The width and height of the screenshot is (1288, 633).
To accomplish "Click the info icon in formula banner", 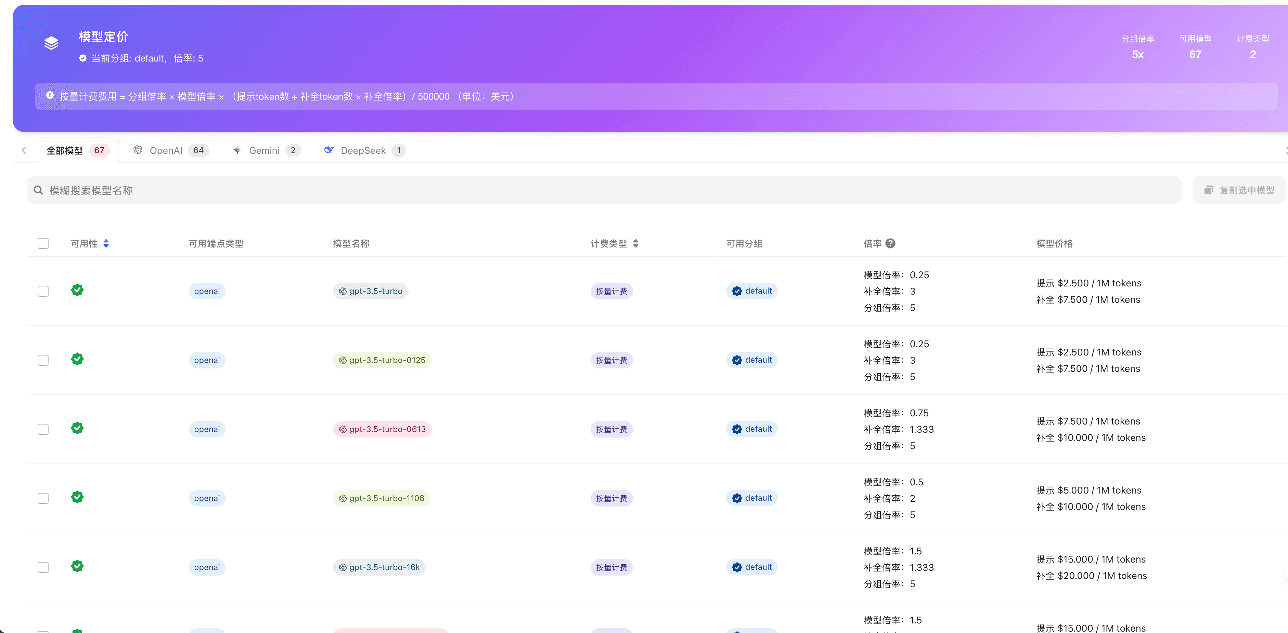I will pos(50,95).
